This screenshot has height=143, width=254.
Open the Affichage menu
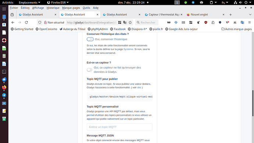pyautogui.click(x=38, y=8)
